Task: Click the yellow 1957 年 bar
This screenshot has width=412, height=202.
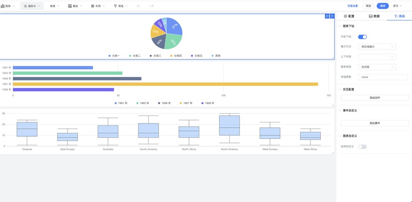Action: click(165, 84)
